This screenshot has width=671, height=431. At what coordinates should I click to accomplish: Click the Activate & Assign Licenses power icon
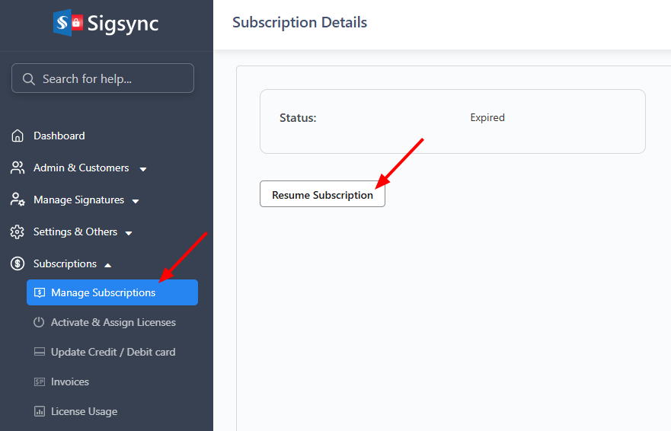tap(40, 322)
